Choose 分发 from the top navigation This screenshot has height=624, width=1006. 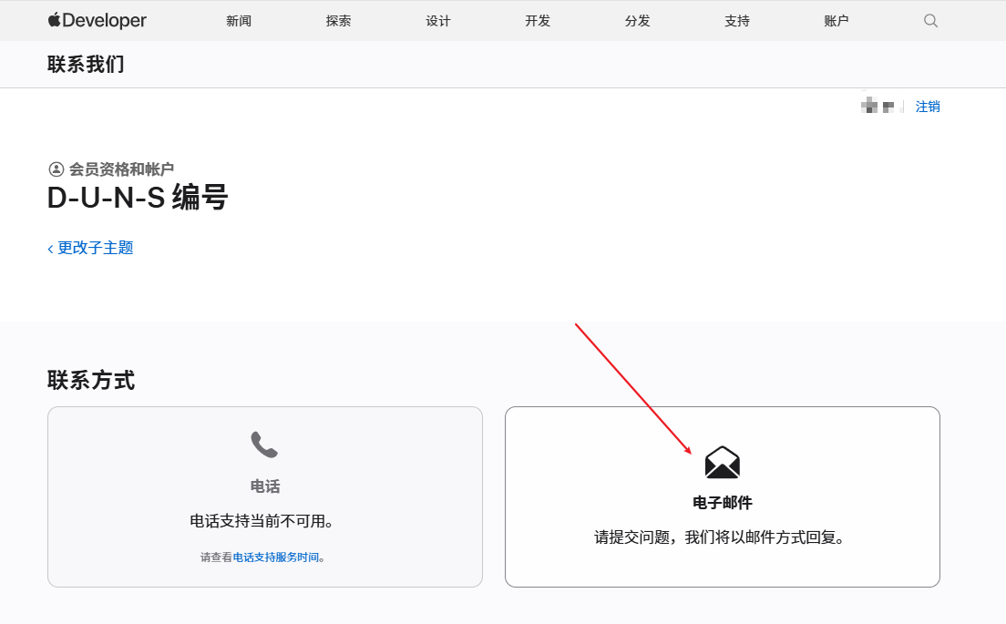638,20
